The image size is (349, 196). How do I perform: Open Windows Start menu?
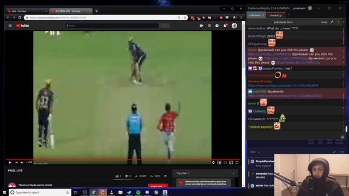click(4, 192)
